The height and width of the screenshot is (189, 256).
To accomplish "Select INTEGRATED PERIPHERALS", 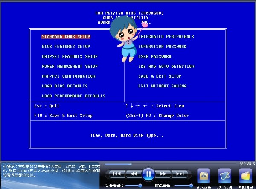I will (x=166, y=37).
